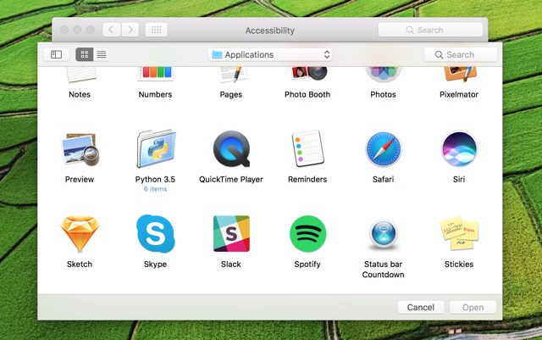Choose the Reminders app icon
The height and width of the screenshot is (340, 542).
click(307, 148)
